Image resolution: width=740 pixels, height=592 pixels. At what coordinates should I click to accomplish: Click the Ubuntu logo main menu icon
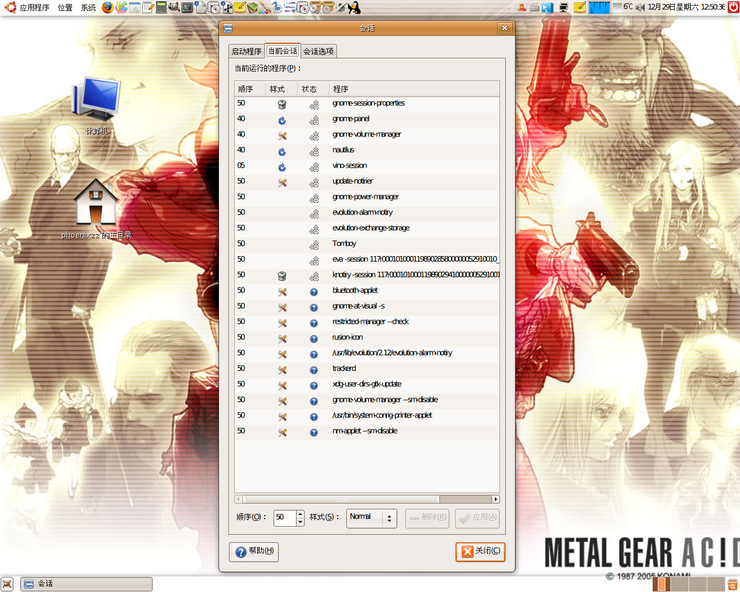tap(10, 7)
